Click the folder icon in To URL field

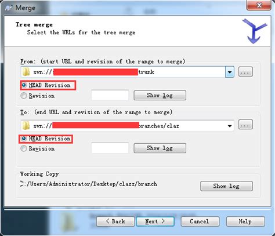[26, 126]
